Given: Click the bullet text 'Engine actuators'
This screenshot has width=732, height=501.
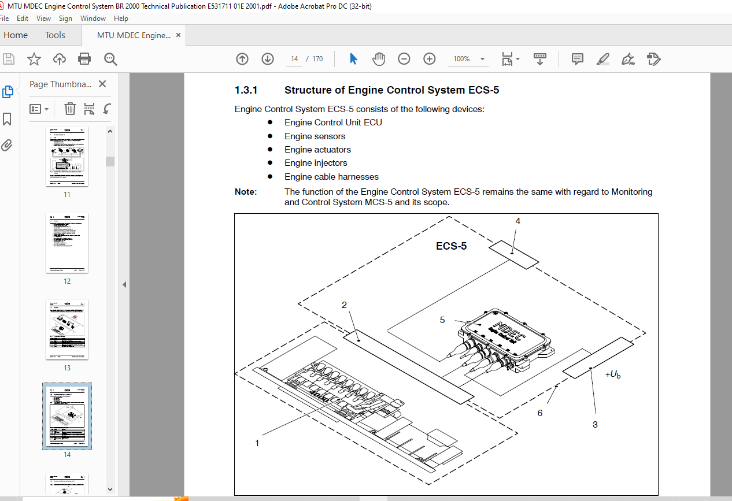Looking at the screenshot, I should pyautogui.click(x=317, y=150).
